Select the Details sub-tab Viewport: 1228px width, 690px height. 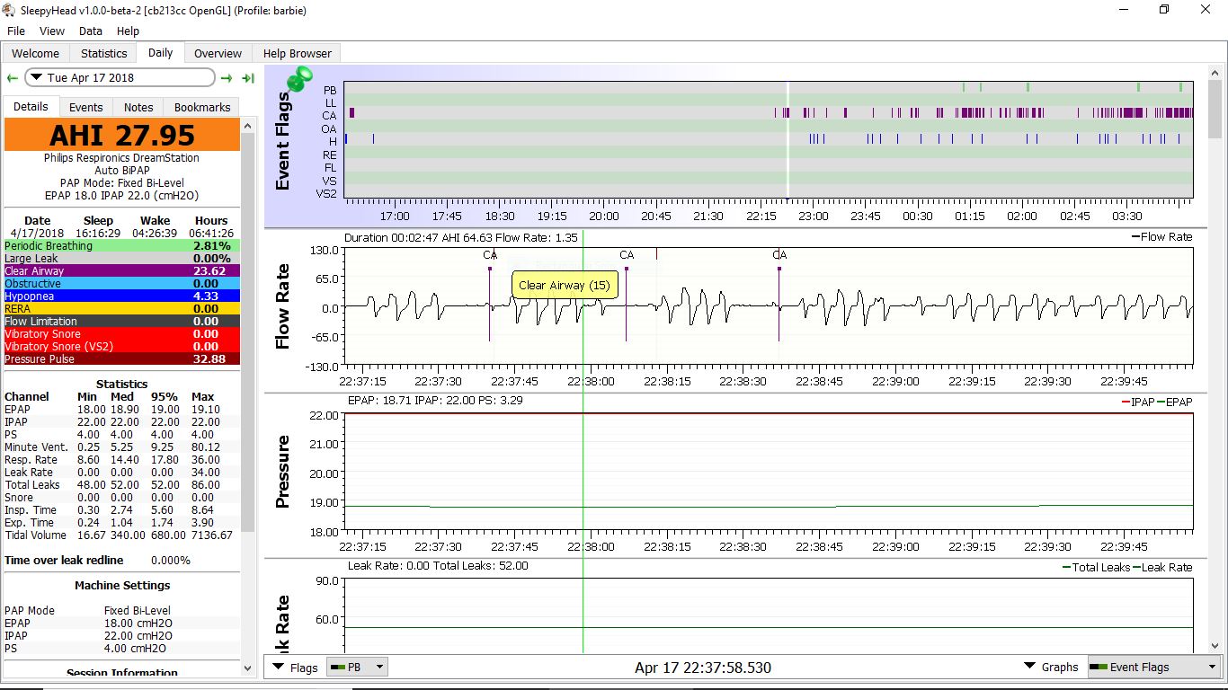click(31, 106)
